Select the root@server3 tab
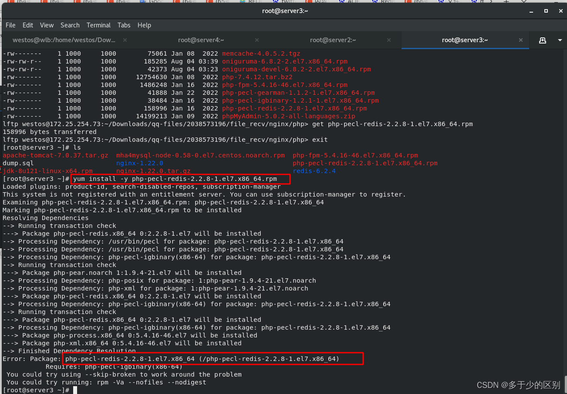This screenshot has height=394, width=567. point(465,40)
